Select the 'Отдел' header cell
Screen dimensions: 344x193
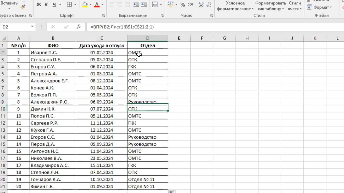148,45
